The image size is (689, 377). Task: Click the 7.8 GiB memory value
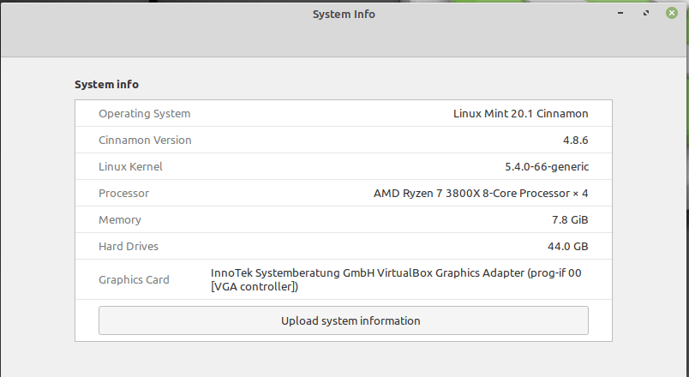pyautogui.click(x=570, y=219)
